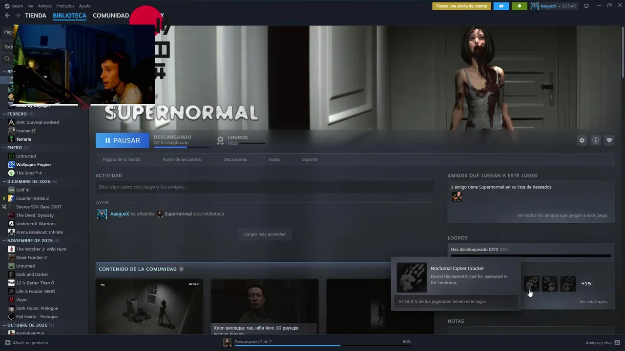Viewport: 625px width, 351px height.
Task: Go forward with the navigation arrow
Action: [18, 16]
